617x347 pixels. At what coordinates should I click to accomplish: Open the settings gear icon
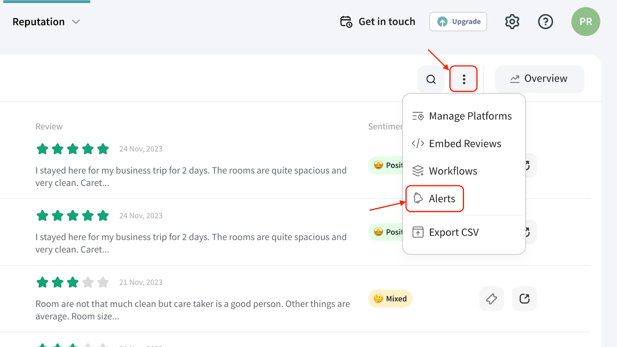pyautogui.click(x=512, y=22)
